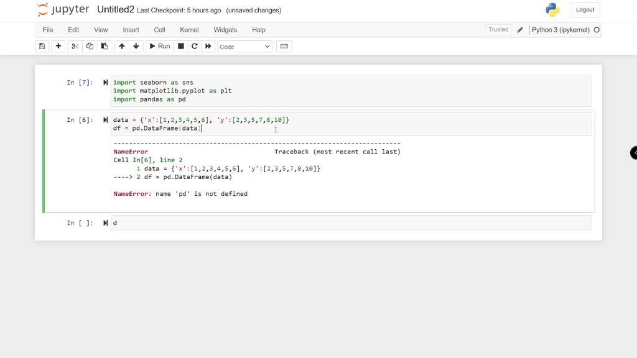This screenshot has width=637, height=358.
Task: Click the Jupyter logo
Action: [x=63, y=10]
